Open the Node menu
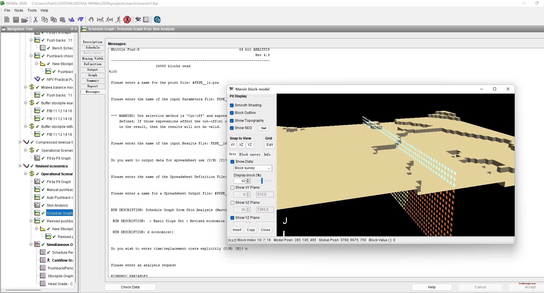Viewport: 544px width, 293px height. [19, 10]
